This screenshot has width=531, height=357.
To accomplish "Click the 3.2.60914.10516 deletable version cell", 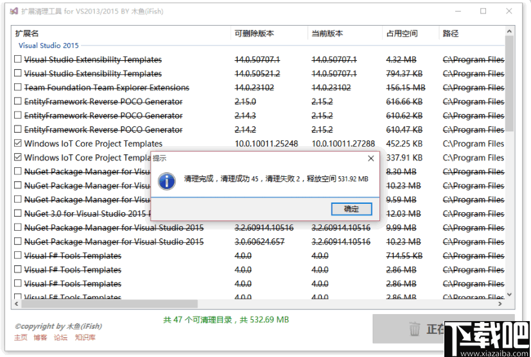I will pyautogui.click(x=264, y=228).
